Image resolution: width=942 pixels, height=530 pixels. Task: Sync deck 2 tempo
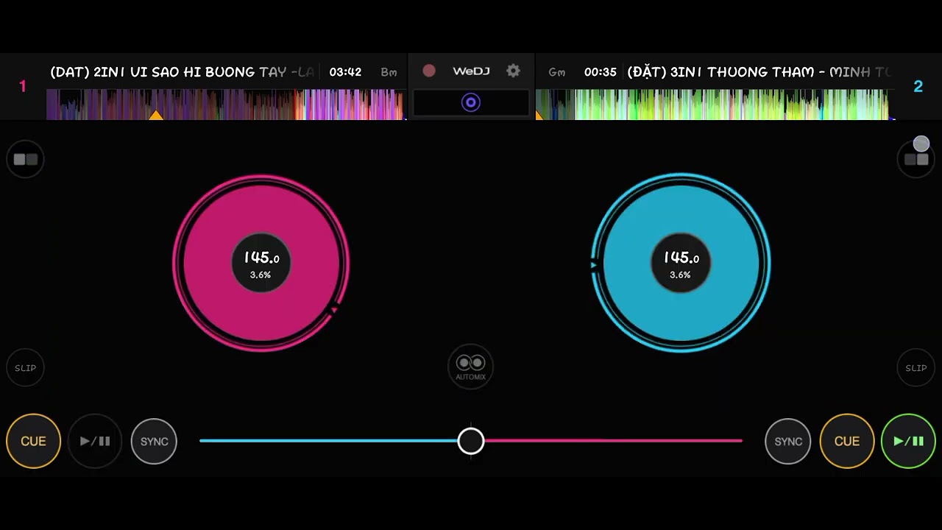click(788, 441)
